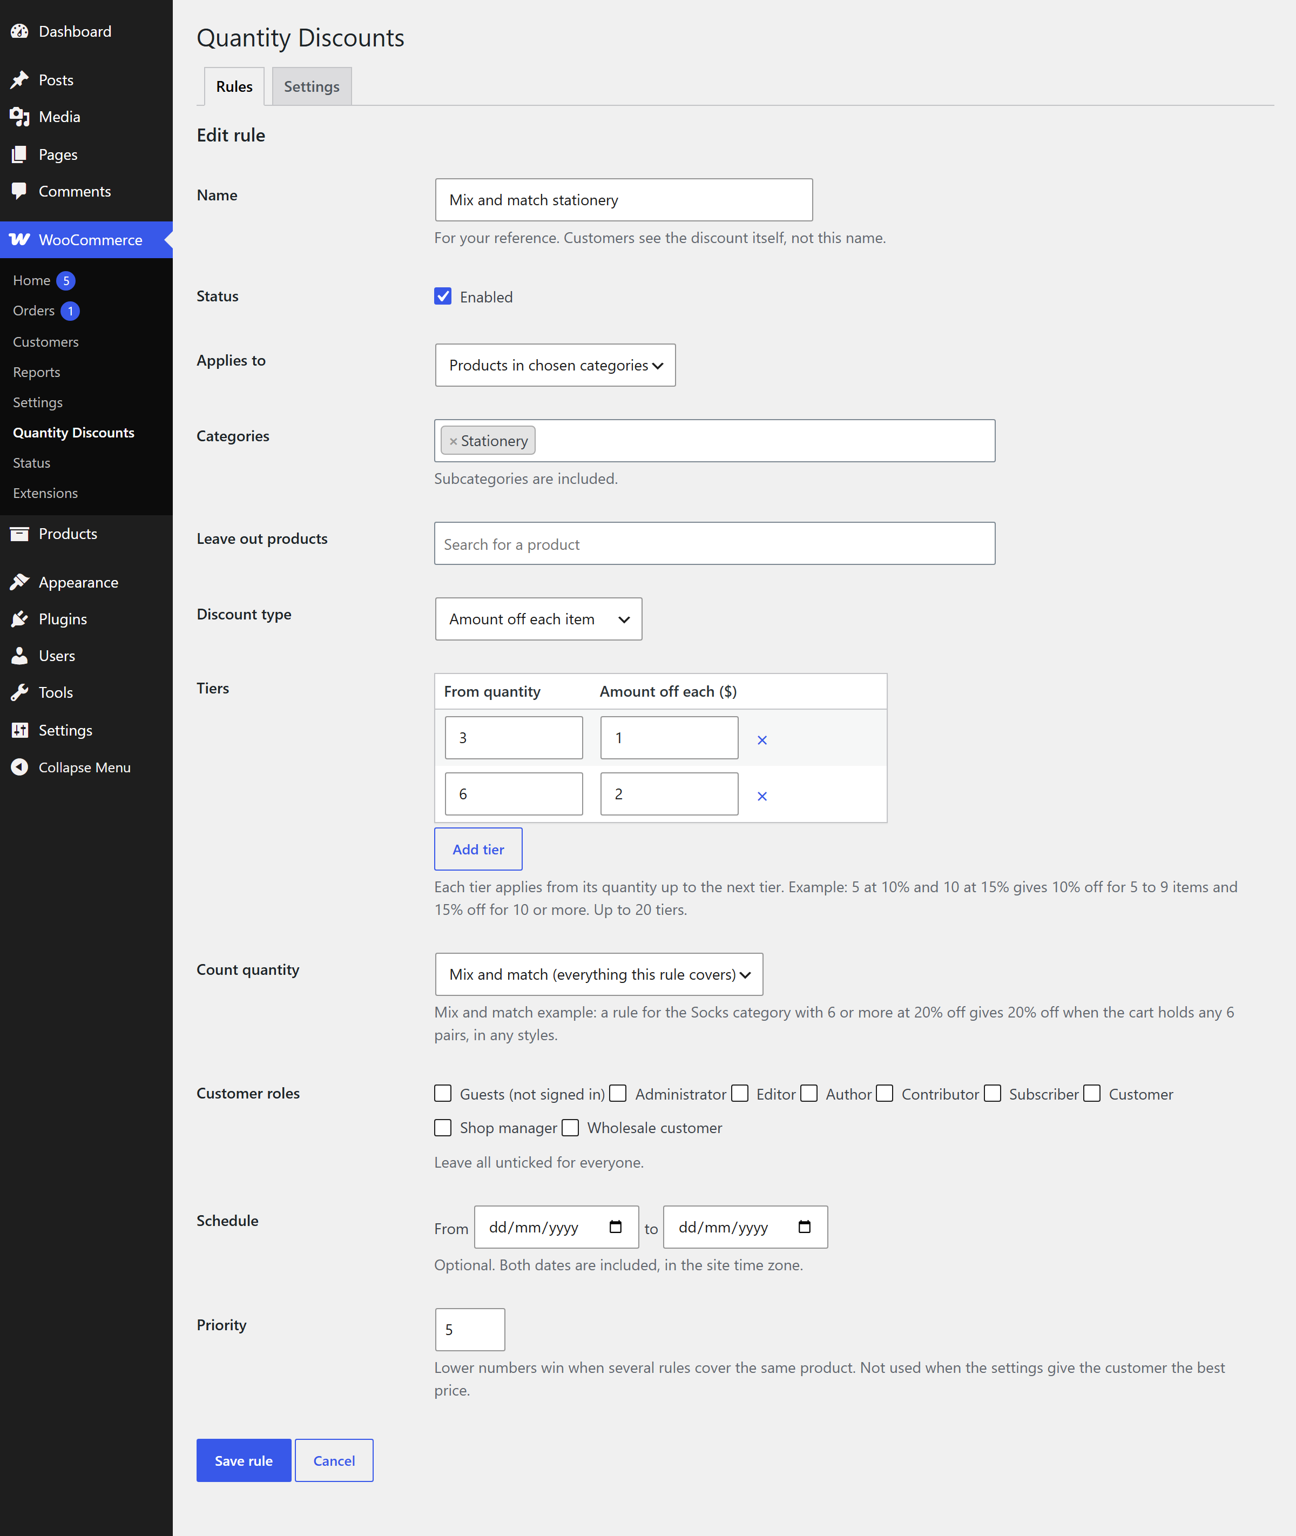Open the Schedule From date calendar picker
This screenshot has width=1296, height=1536.
point(616,1227)
